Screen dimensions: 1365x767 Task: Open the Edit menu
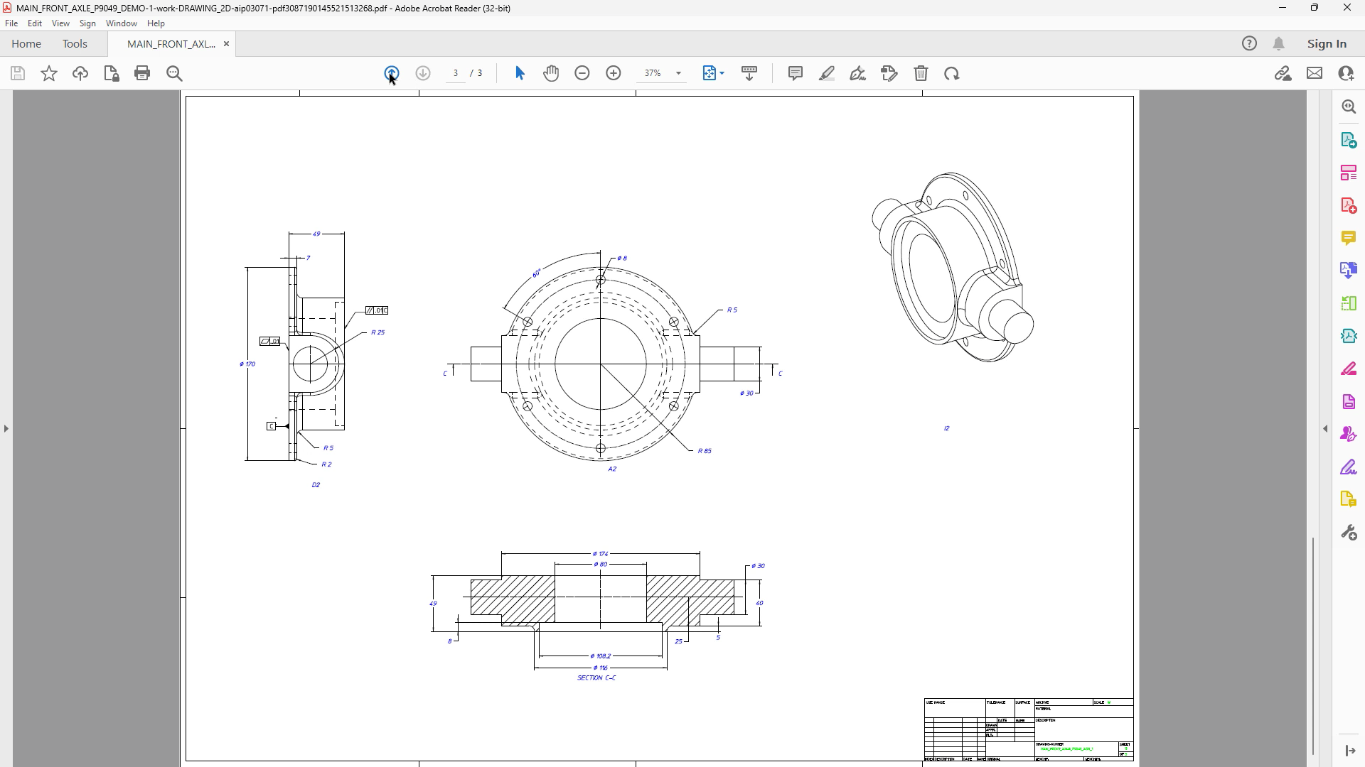tap(34, 23)
